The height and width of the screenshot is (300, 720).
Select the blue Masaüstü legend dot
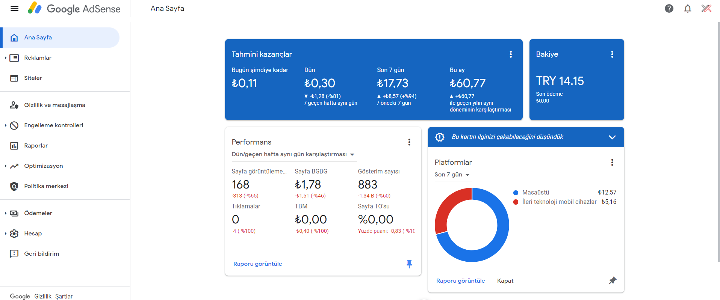pyautogui.click(x=516, y=193)
